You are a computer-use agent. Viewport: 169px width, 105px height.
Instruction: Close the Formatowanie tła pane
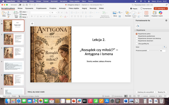166,20
